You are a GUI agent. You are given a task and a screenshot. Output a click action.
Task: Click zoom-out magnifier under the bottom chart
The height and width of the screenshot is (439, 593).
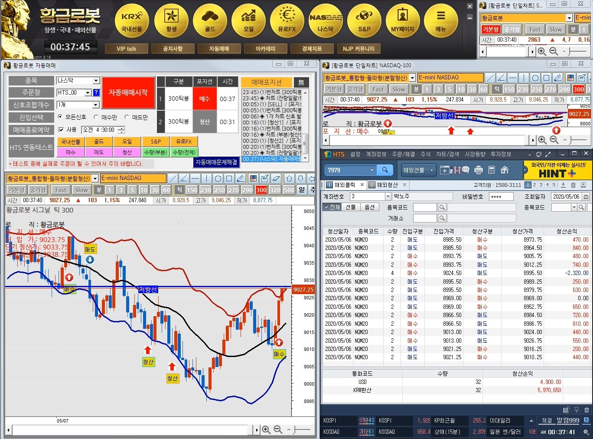point(278,429)
